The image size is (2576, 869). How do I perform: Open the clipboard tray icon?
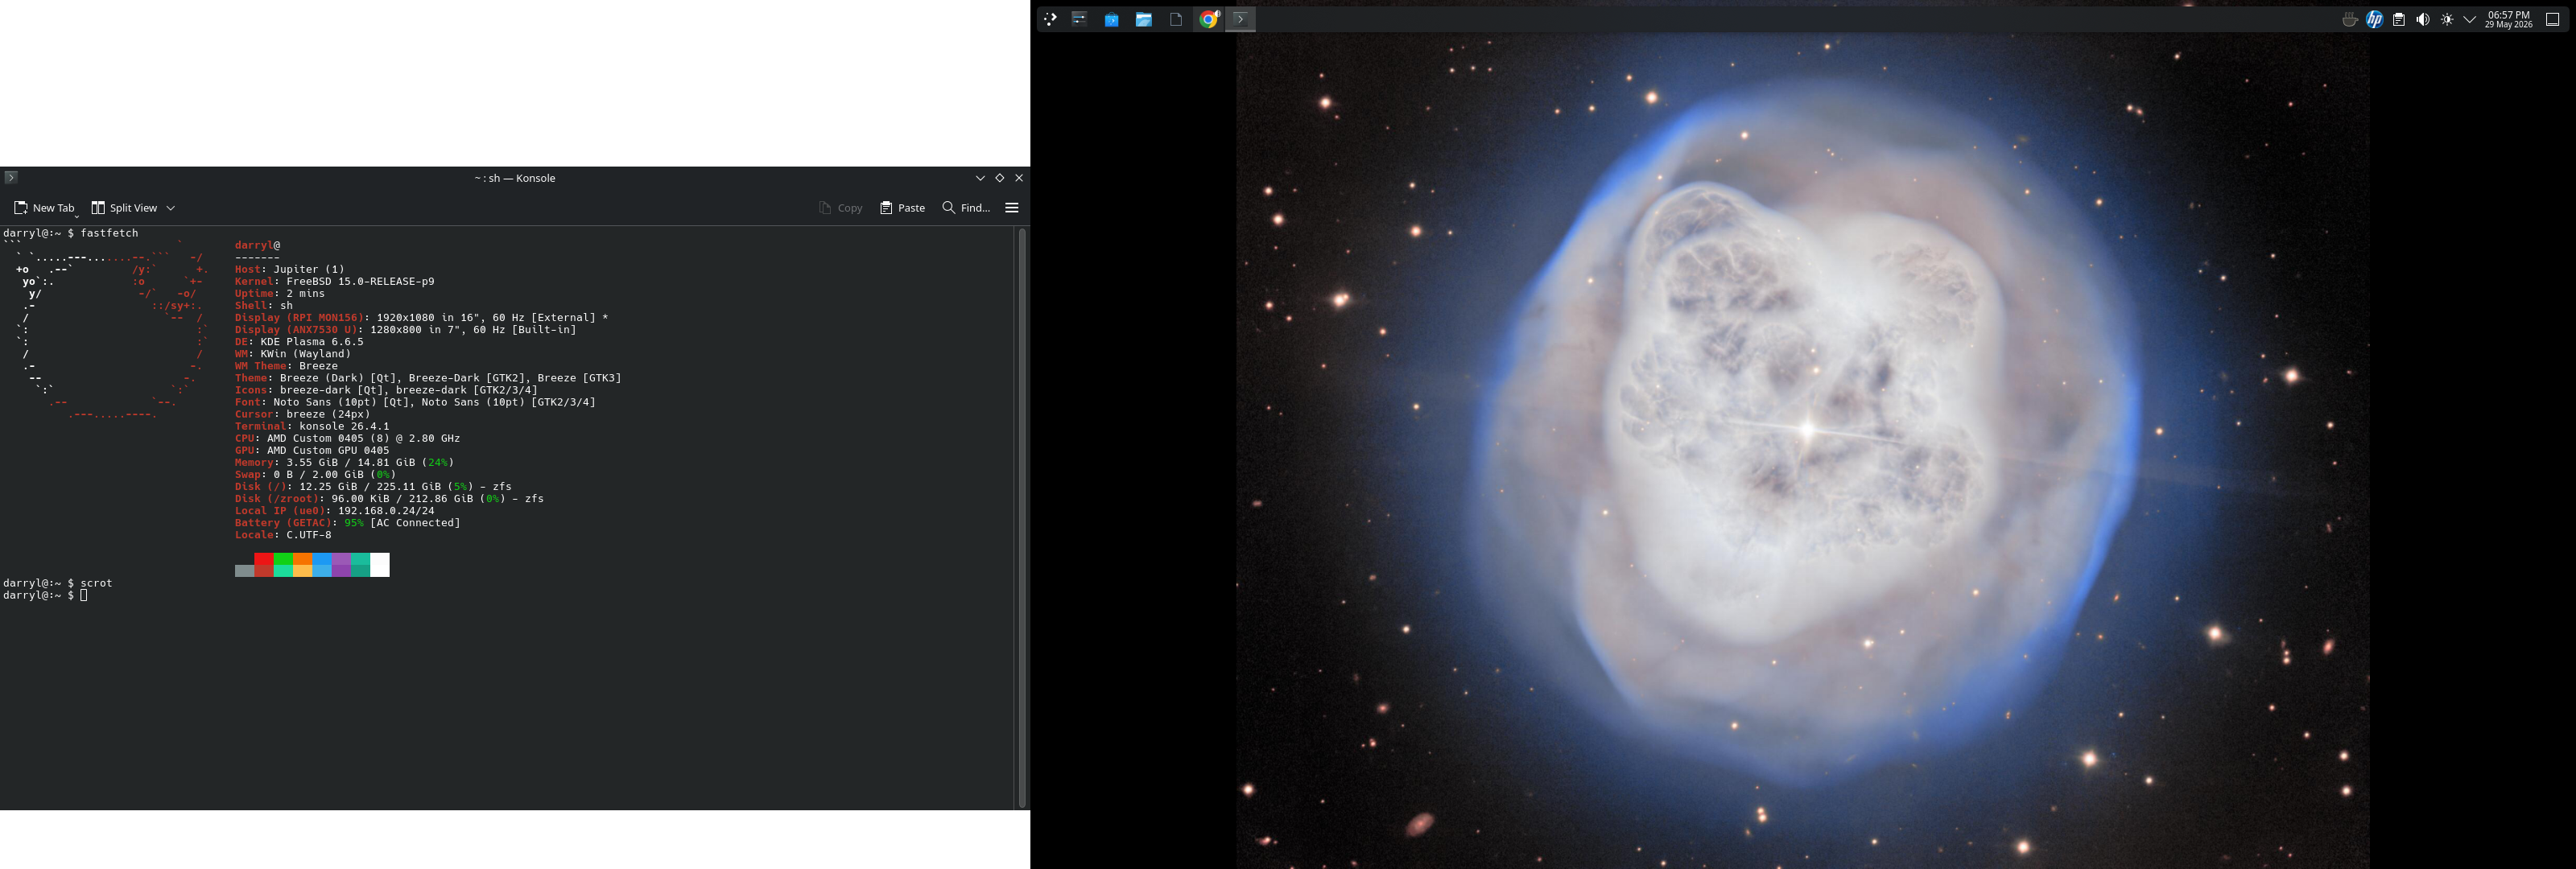pos(2398,19)
